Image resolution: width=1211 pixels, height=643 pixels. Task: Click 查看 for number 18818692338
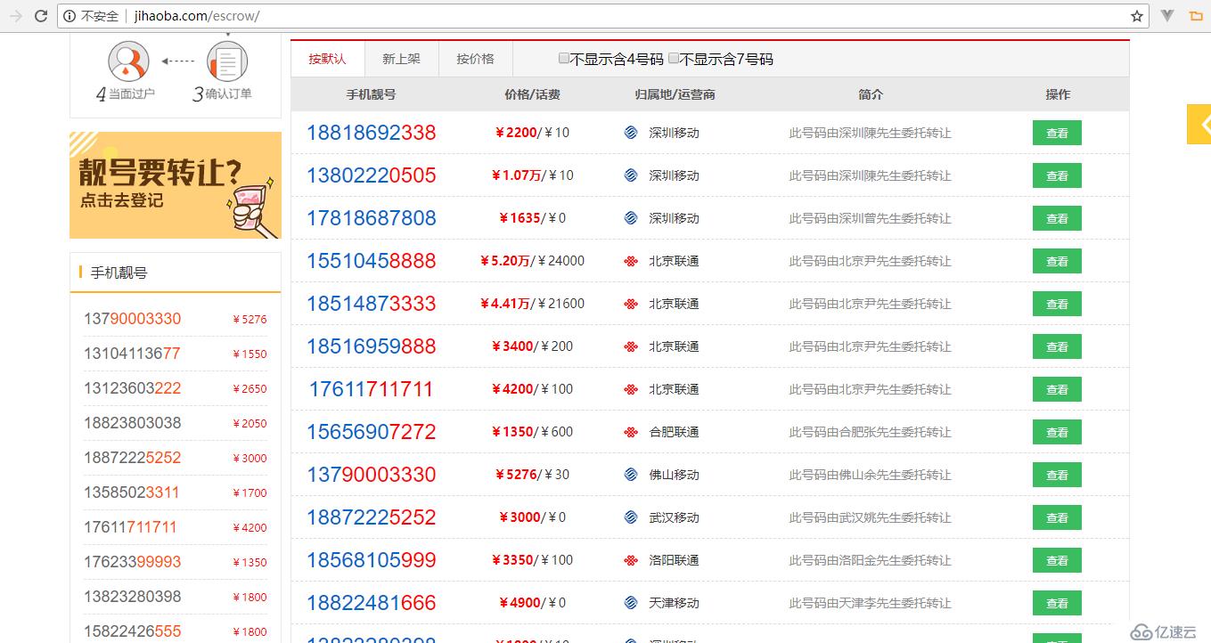pyautogui.click(x=1057, y=133)
